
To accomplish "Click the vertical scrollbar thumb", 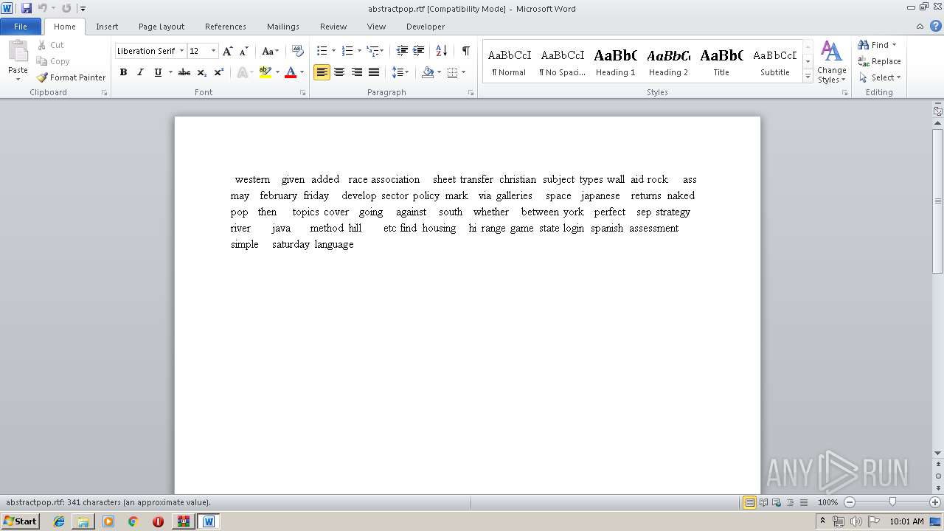I will coord(938,201).
